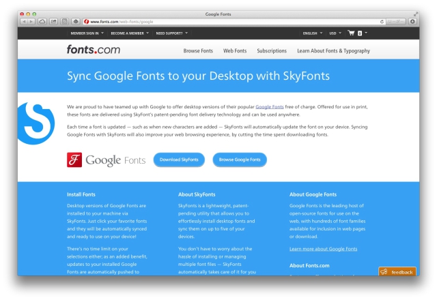Click the Browse Google Fonts button
The width and height of the screenshot is (437, 300).
[x=240, y=160]
